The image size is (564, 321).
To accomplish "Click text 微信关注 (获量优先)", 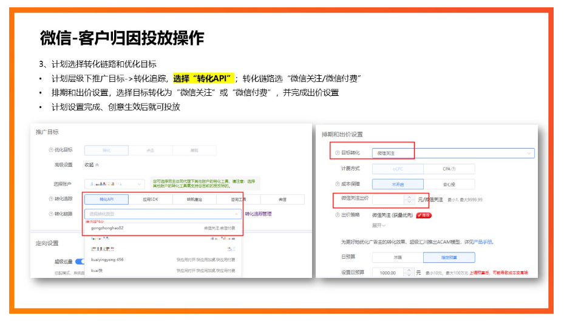I will tap(392, 215).
